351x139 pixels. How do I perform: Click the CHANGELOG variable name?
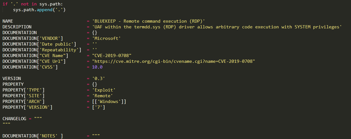coord(14,119)
